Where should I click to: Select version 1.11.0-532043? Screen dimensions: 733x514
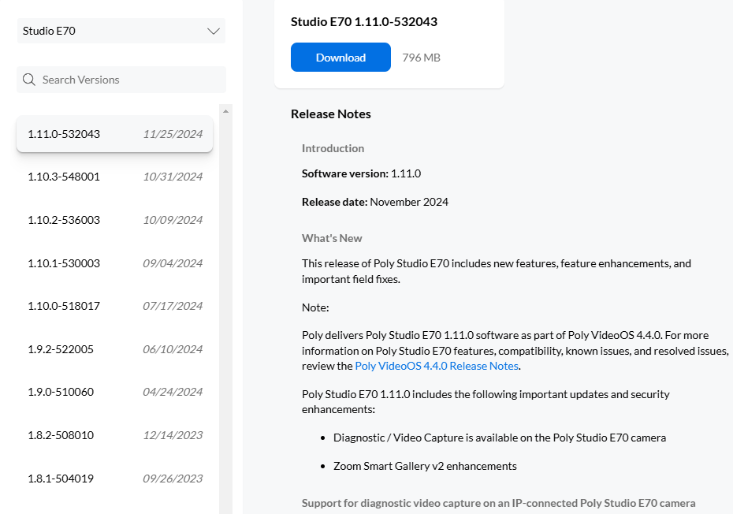114,134
